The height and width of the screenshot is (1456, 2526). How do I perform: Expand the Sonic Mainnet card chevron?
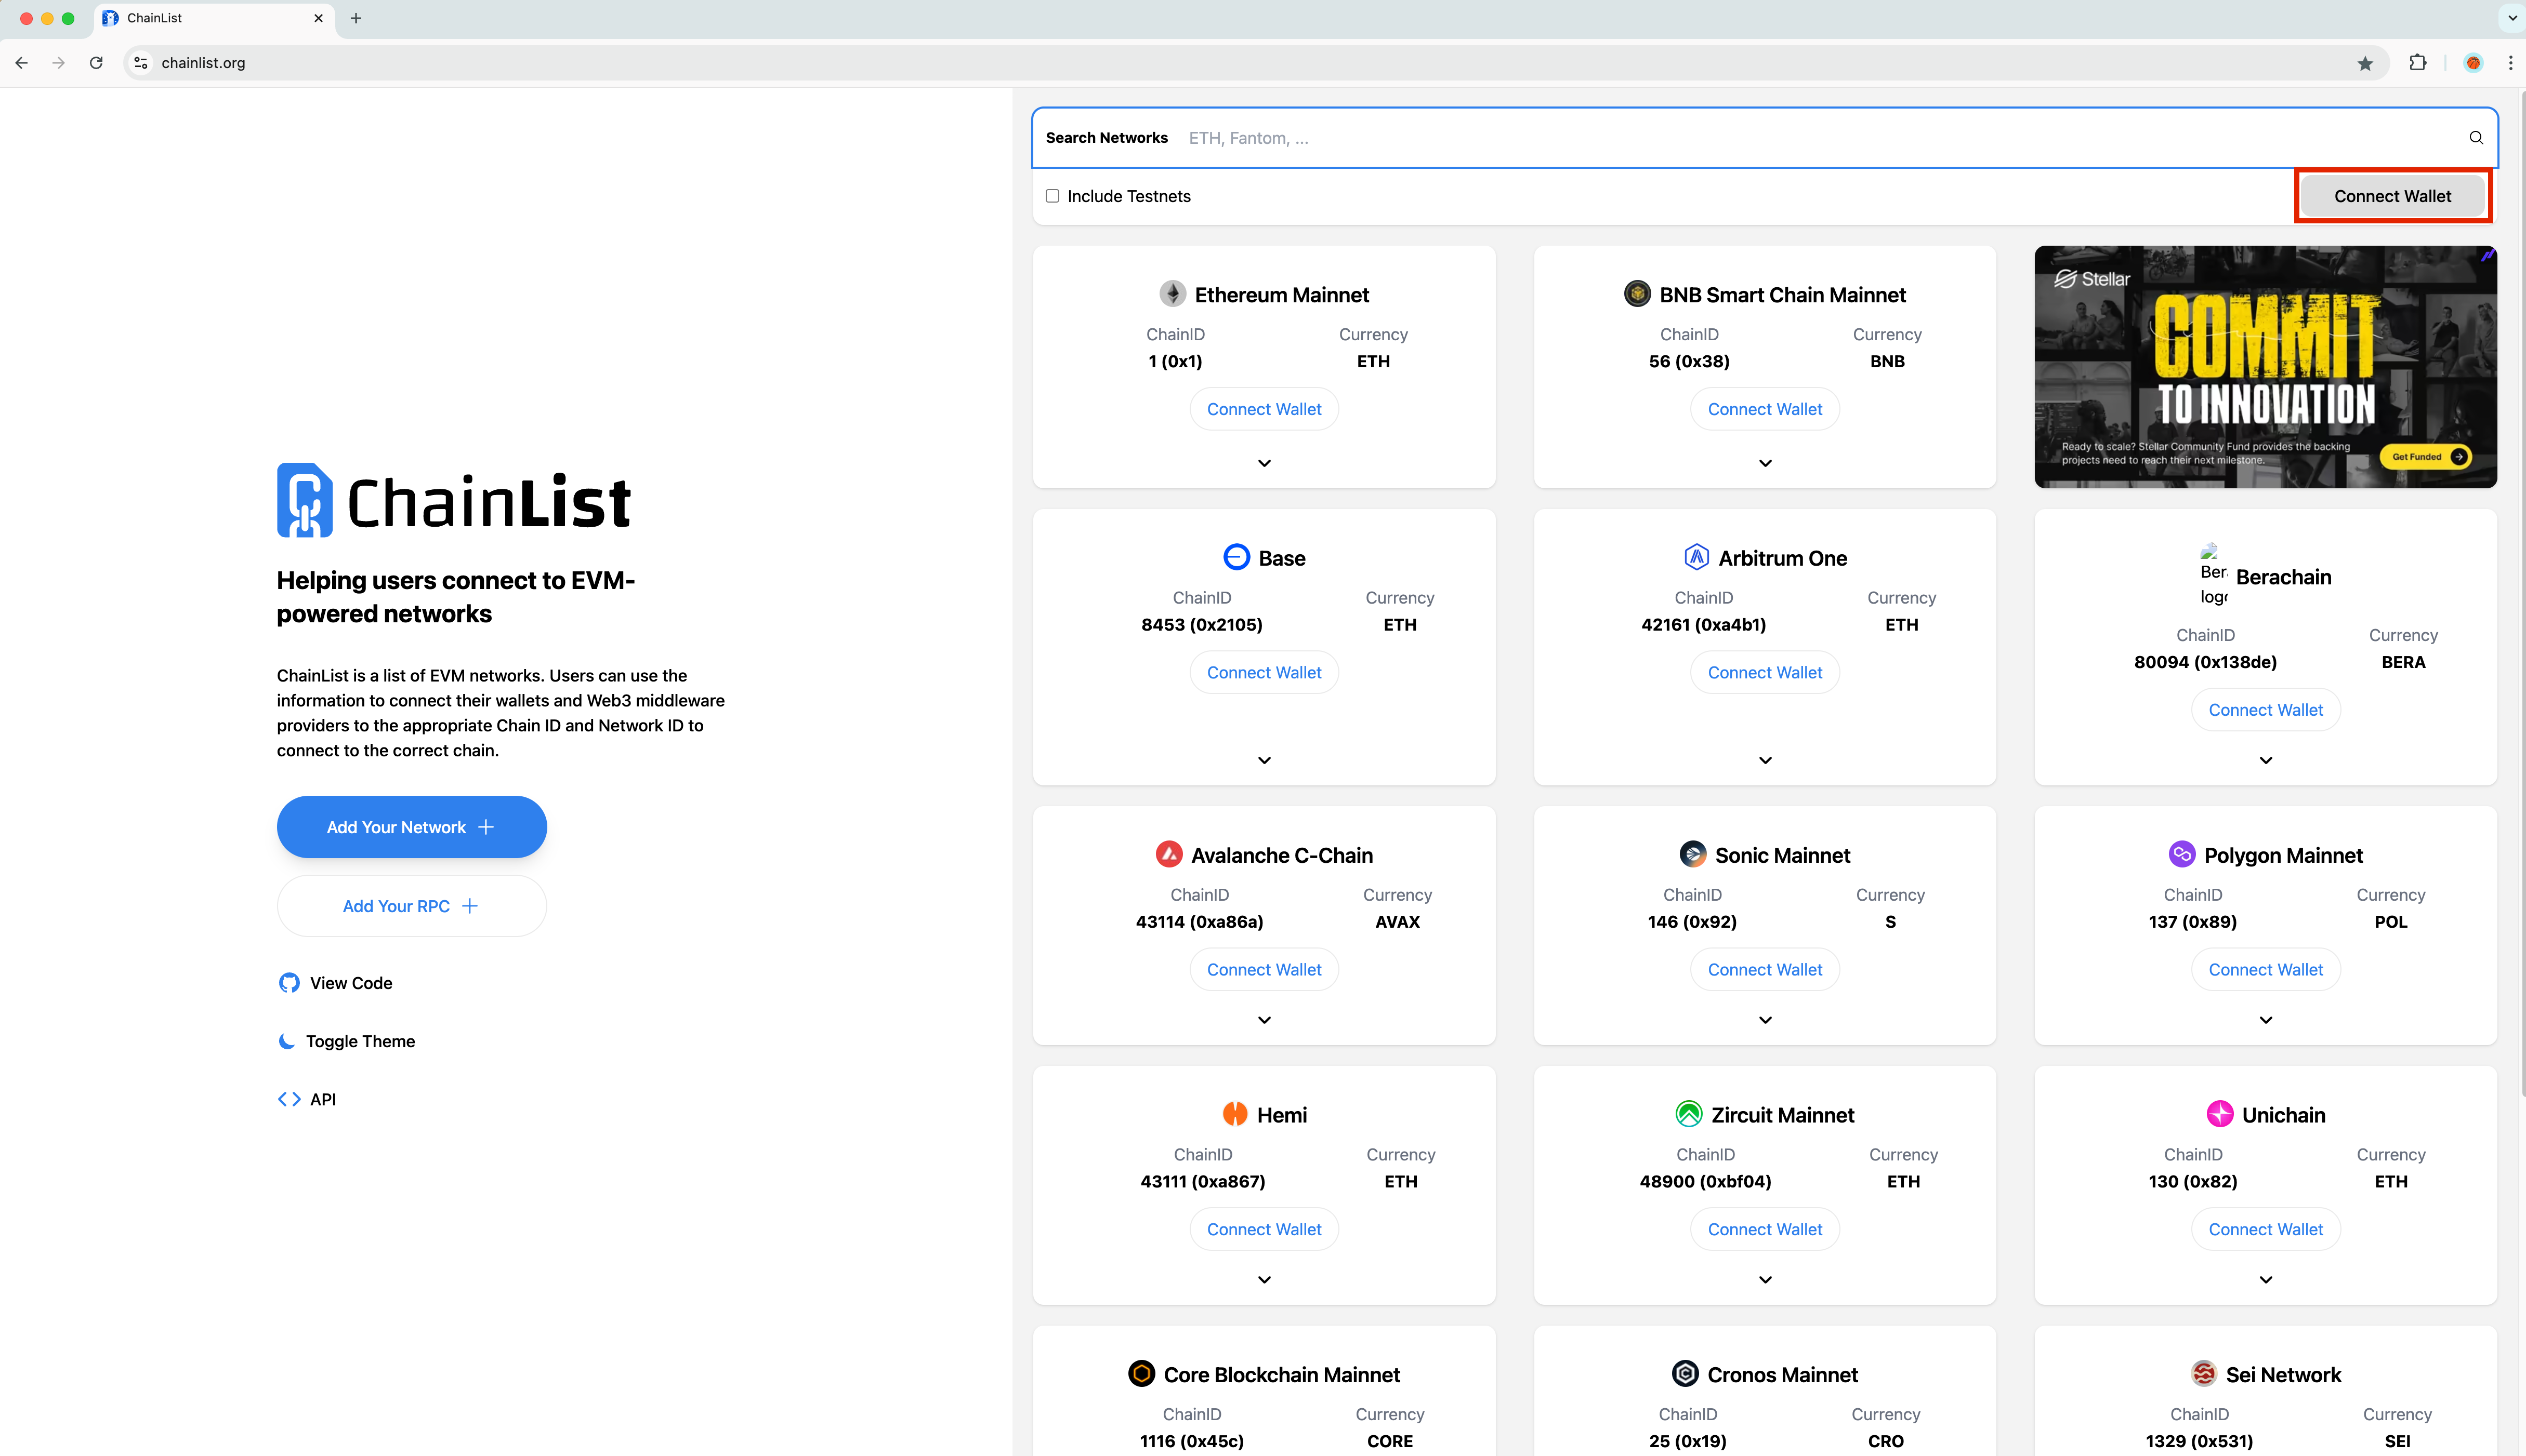[1766, 1020]
